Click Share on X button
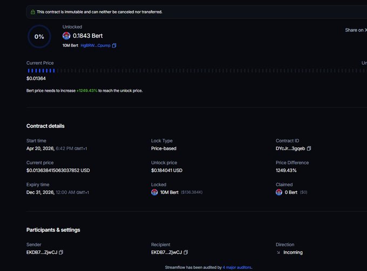This screenshot has width=367, height=271. tap(356, 30)
